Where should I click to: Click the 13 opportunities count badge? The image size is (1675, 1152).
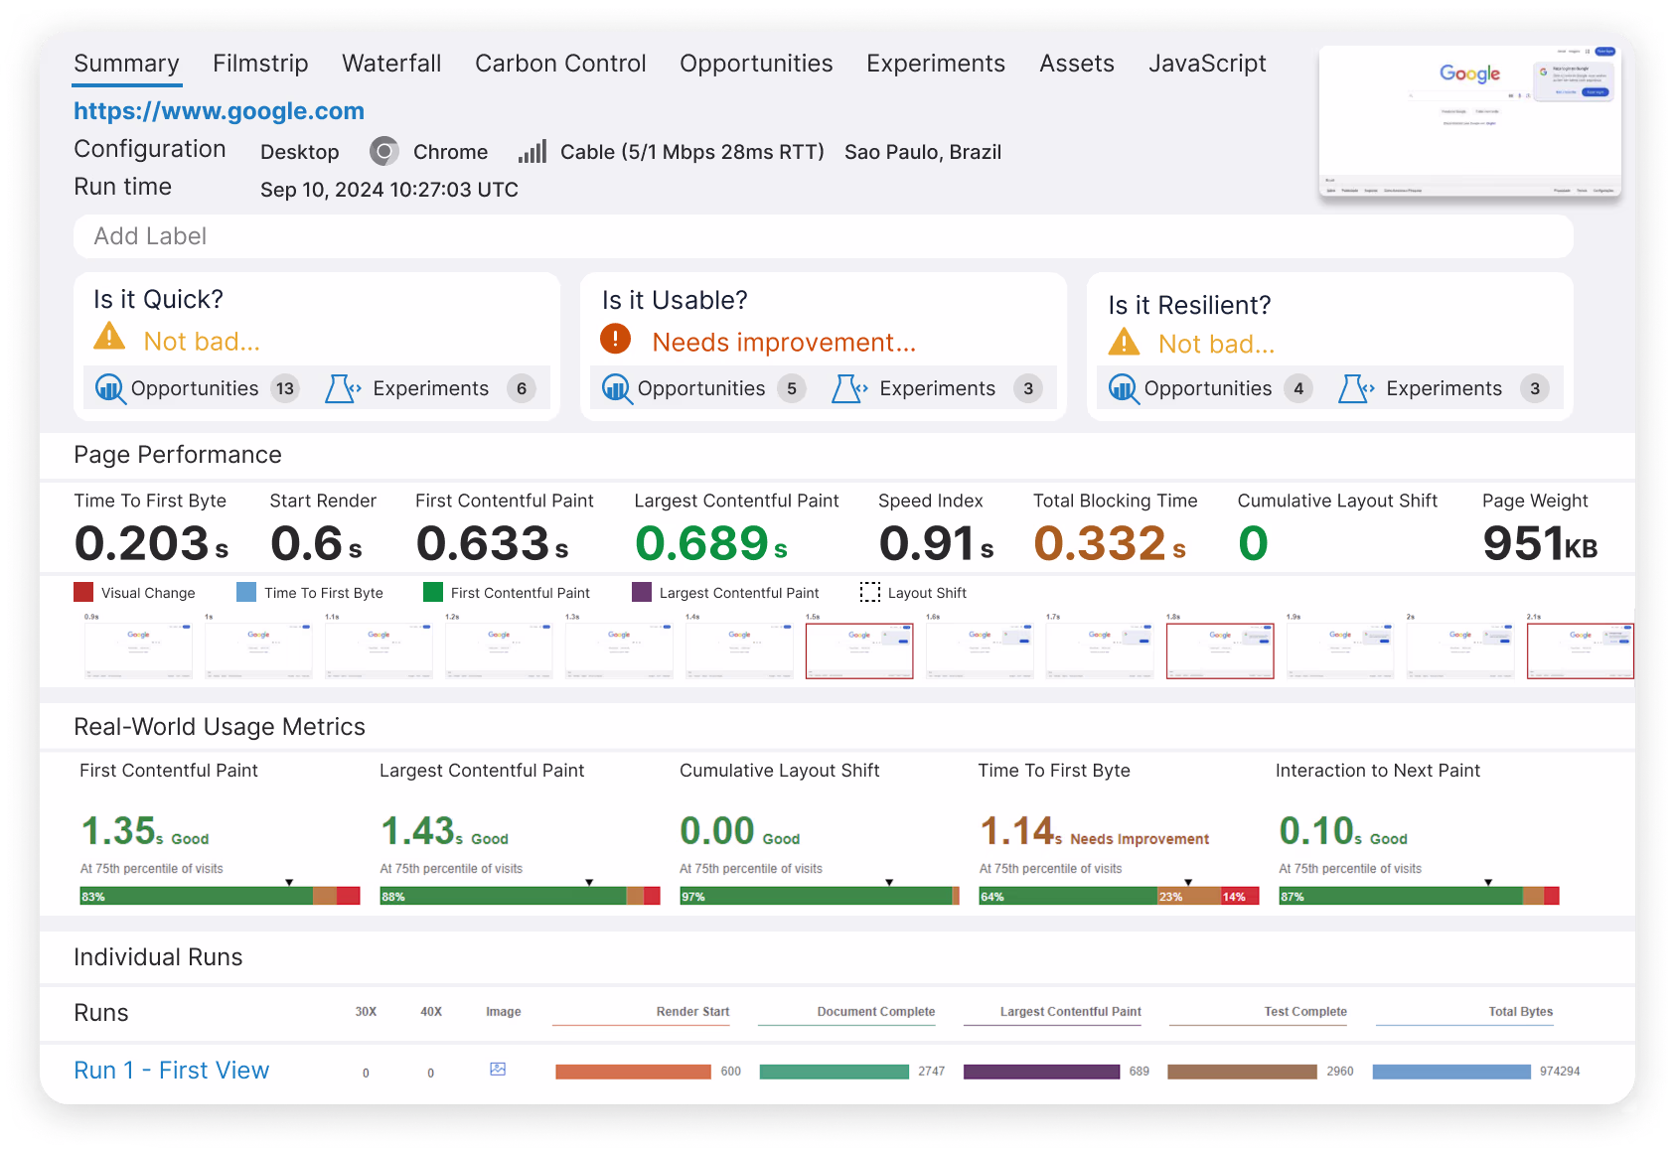(x=285, y=388)
